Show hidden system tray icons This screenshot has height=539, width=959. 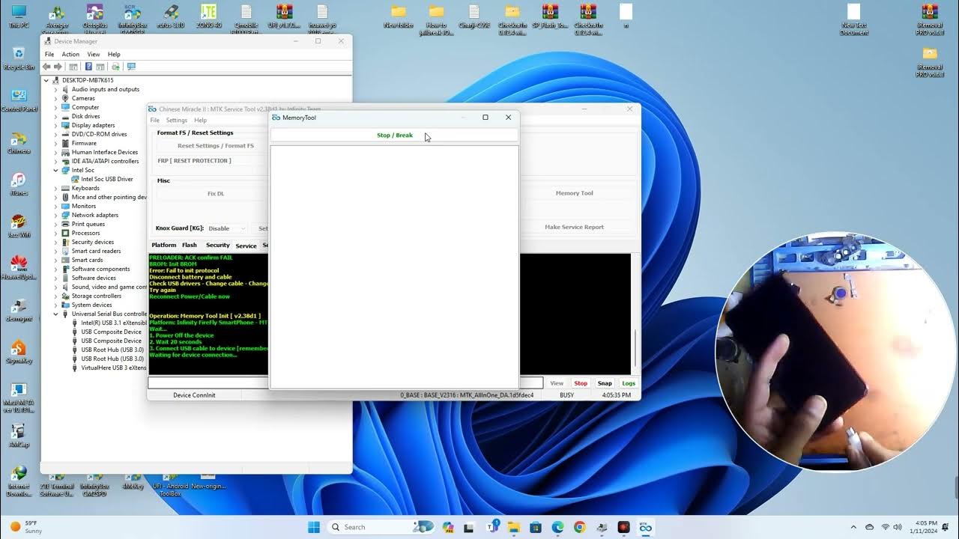point(853,527)
